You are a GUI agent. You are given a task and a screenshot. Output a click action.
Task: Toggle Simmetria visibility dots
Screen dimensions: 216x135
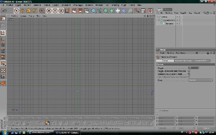point(180,24)
